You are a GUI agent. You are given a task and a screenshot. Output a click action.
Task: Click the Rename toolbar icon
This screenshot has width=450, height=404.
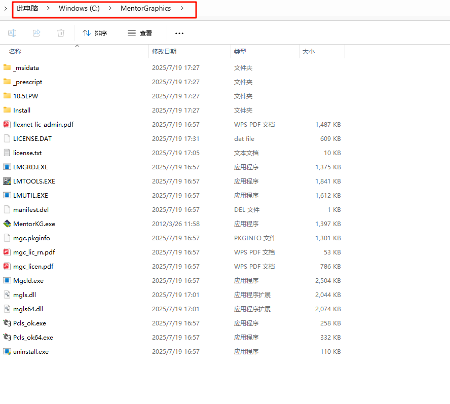tap(12, 33)
